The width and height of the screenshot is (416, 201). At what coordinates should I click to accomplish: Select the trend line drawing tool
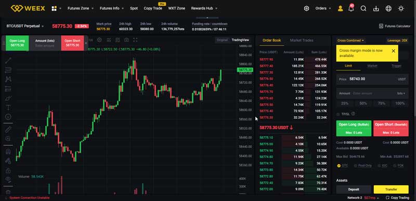(8, 60)
